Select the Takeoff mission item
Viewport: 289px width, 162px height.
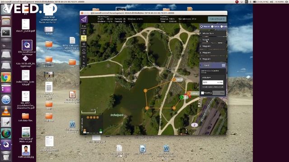click(213, 40)
